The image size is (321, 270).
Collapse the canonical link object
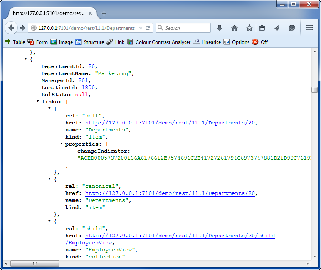click(x=49, y=179)
